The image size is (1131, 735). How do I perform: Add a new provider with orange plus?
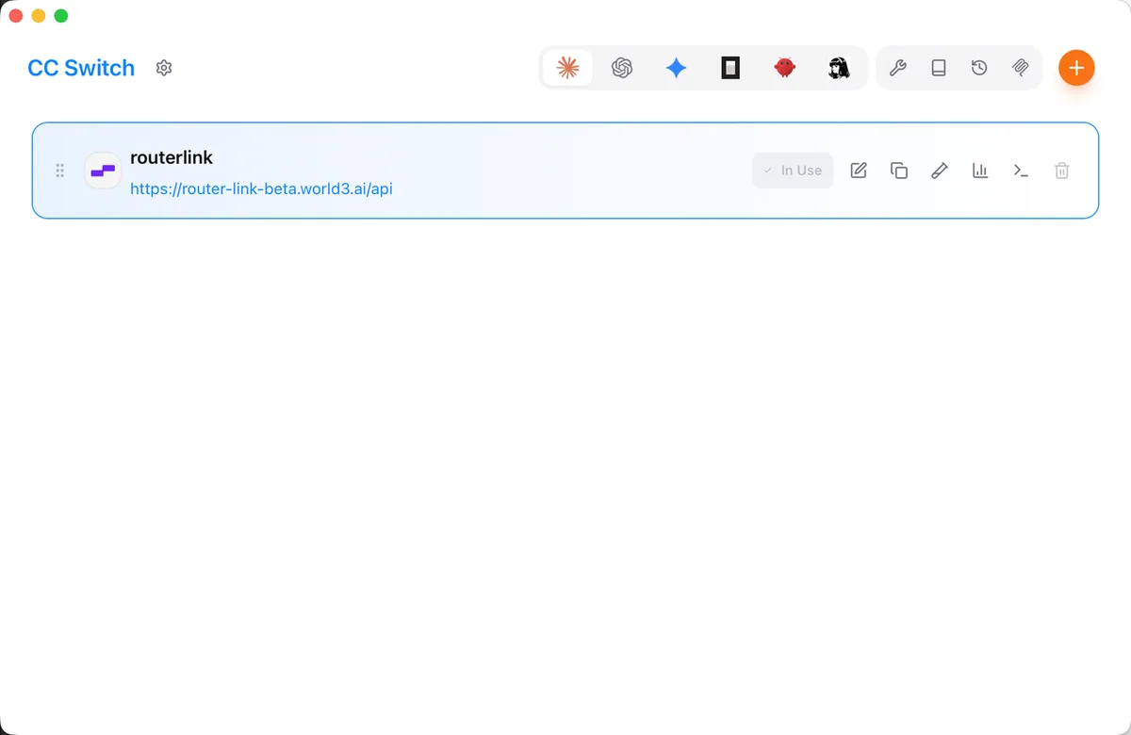tap(1076, 68)
